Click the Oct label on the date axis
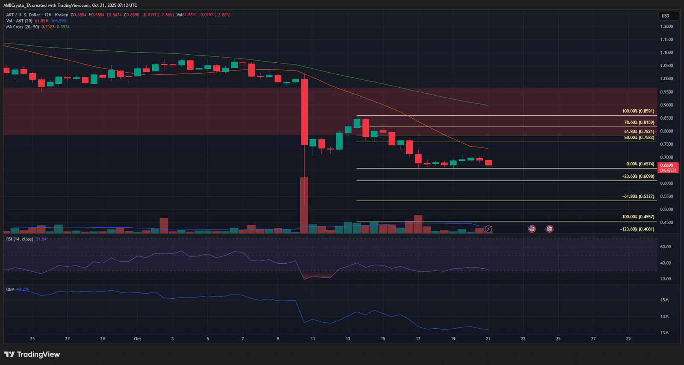 point(137,339)
